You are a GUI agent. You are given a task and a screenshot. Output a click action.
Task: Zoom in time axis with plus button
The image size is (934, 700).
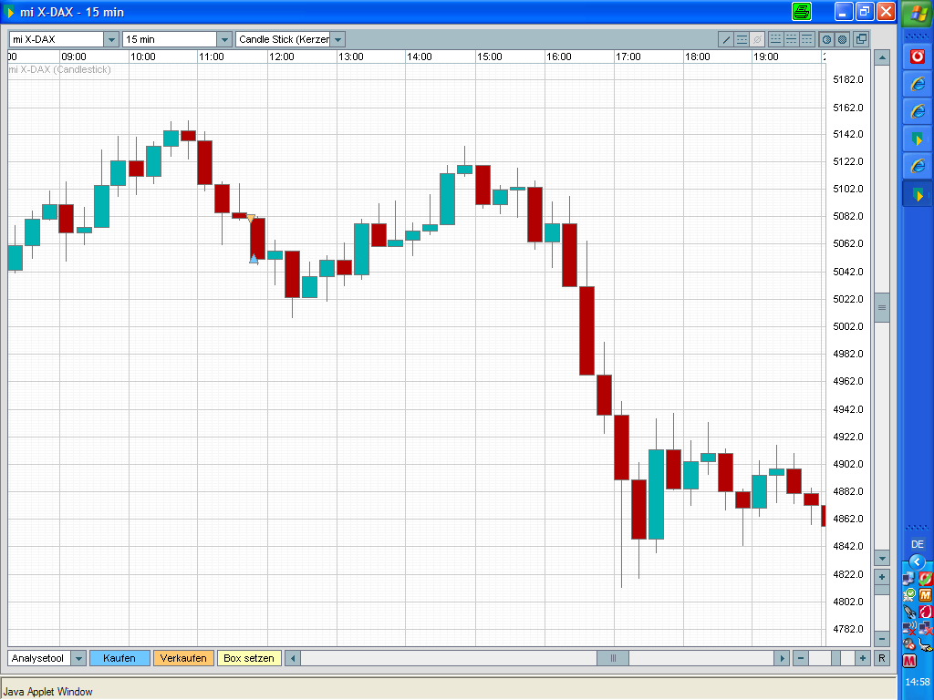862,658
